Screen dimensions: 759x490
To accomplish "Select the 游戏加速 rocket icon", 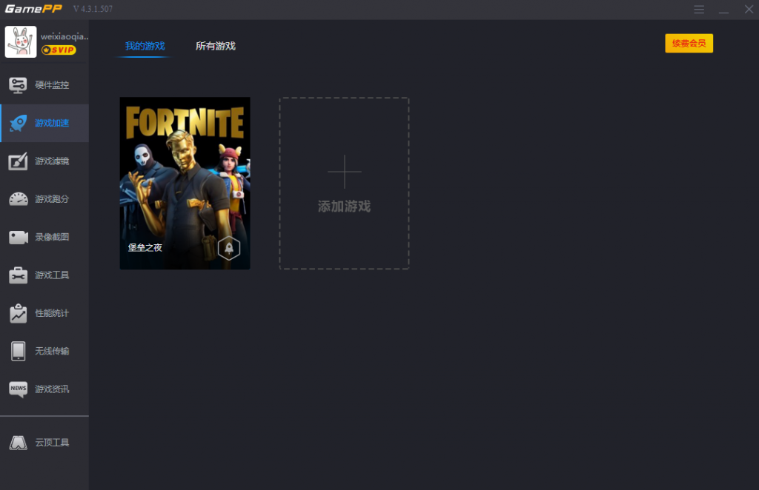I will [18, 123].
